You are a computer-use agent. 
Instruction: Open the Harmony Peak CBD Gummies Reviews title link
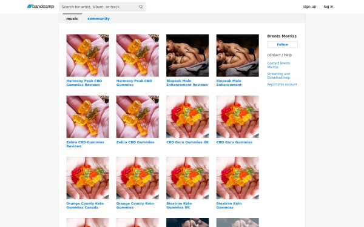(x=84, y=83)
